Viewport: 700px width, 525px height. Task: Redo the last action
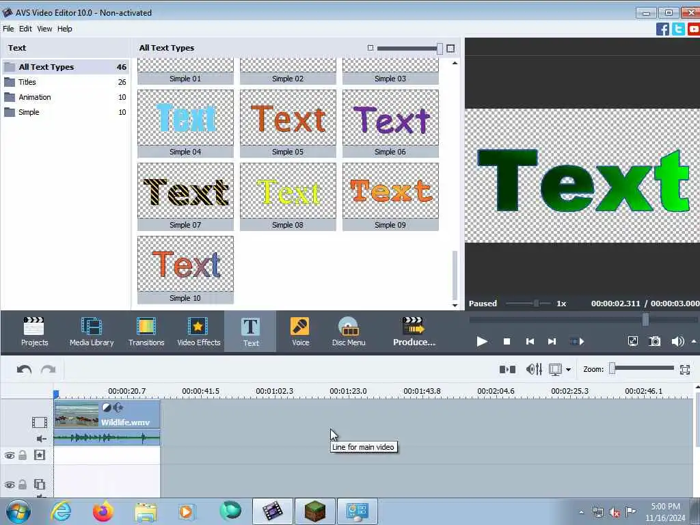(x=49, y=369)
